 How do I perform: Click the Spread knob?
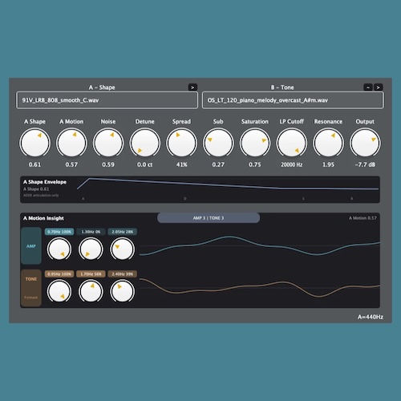[181, 143]
